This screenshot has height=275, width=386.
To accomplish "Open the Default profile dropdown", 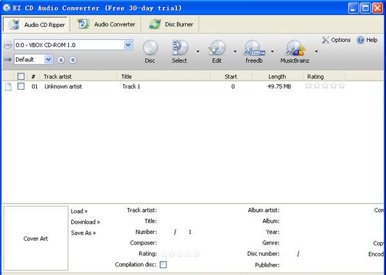I will (x=48, y=60).
